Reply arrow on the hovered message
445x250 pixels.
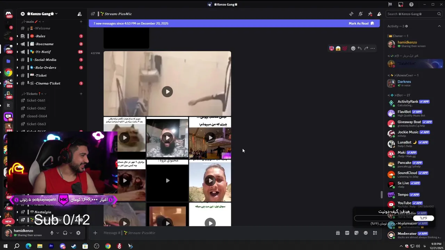click(359, 48)
